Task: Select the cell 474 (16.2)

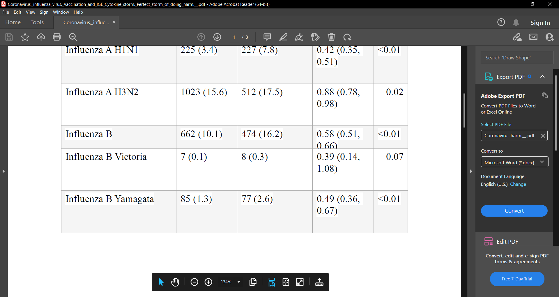Action: pos(262,134)
